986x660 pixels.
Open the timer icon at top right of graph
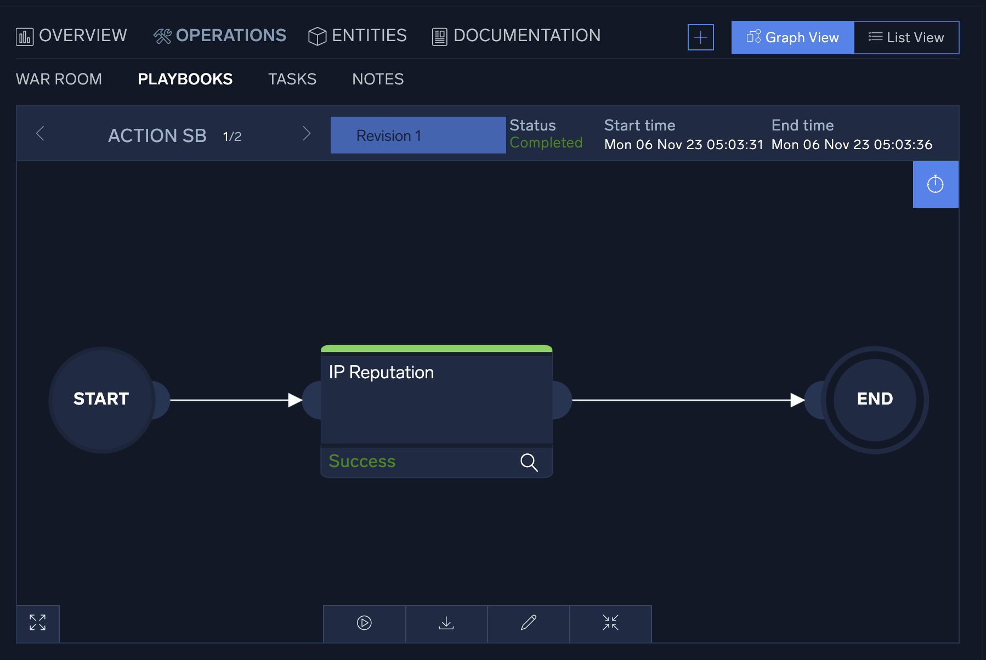tap(935, 185)
